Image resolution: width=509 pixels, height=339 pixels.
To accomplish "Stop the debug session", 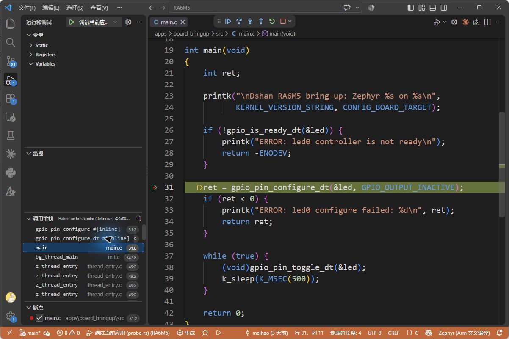I will [283, 21].
